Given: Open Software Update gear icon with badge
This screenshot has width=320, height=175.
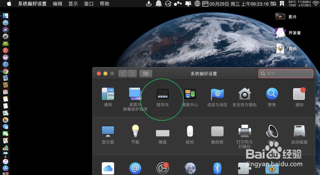Looking at the screenshot, I should point(163,168).
